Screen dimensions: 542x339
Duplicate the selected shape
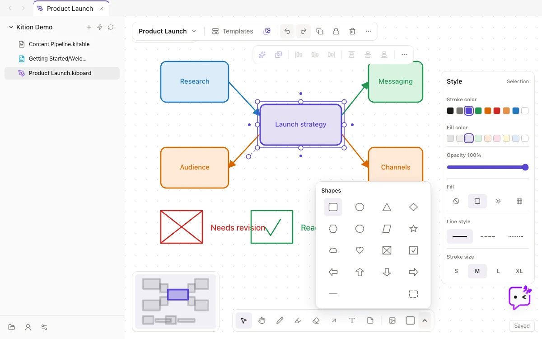coord(320,31)
